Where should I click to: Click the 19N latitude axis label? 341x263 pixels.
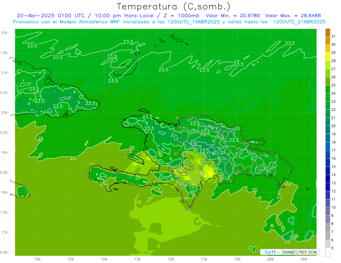[x=5, y=153]
